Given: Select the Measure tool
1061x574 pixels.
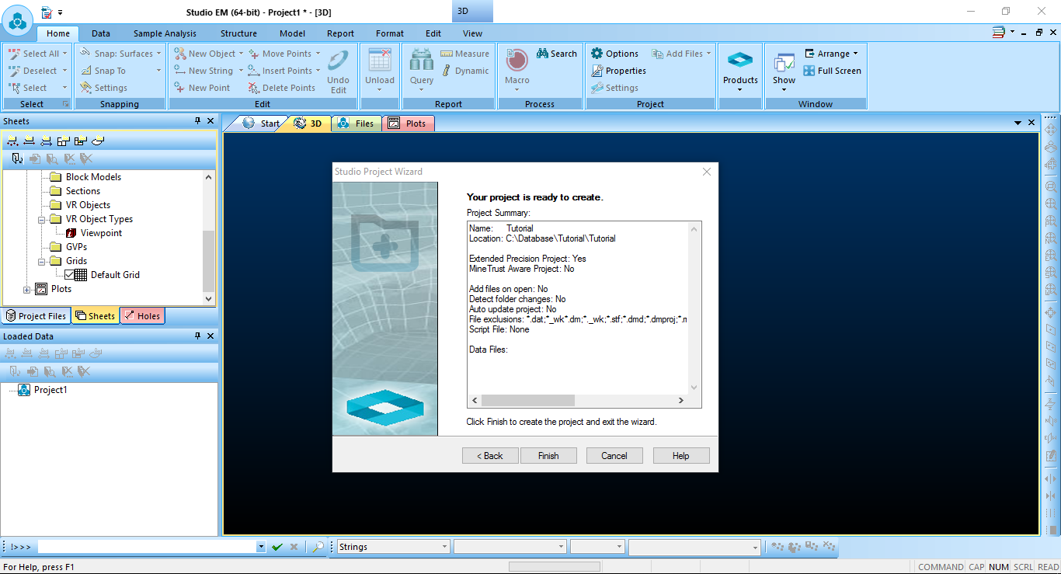Looking at the screenshot, I should coord(464,54).
